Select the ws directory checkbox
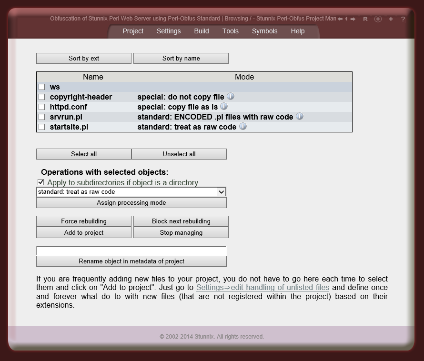The height and width of the screenshot is (361, 424). coord(42,87)
